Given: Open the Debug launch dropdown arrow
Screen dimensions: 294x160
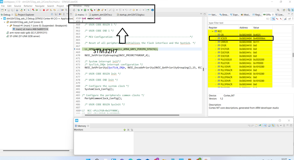Looking at the screenshot, I should (82, 10).
